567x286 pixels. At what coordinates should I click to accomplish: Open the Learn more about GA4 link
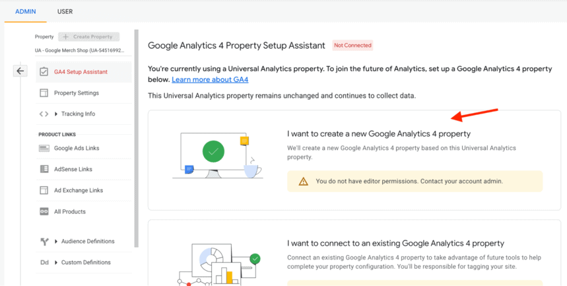210,80
